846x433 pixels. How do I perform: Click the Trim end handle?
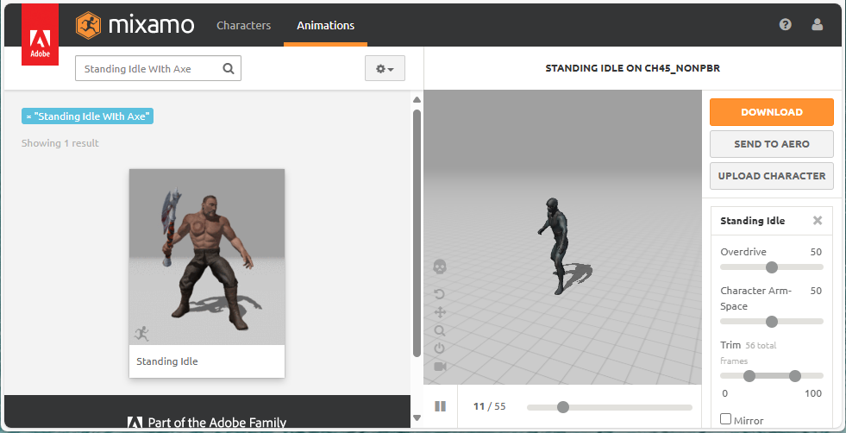click(x=795, y=376)
